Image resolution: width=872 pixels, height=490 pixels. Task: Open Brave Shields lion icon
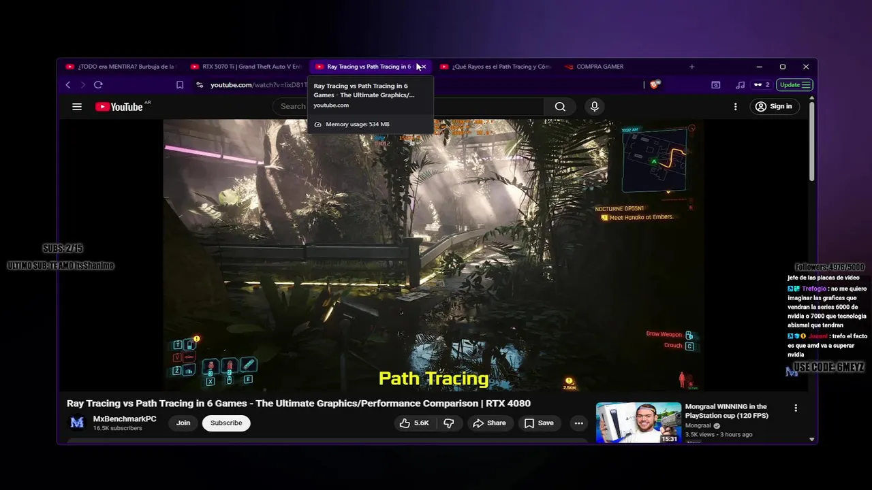pyautogui.click(x=655, y=85)
